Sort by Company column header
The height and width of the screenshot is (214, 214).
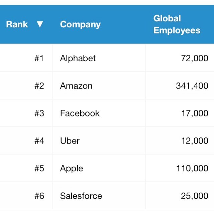80,24
